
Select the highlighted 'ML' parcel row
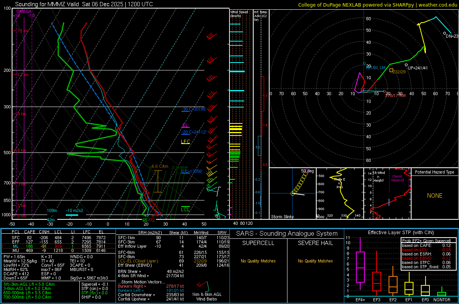pos(59,246)
